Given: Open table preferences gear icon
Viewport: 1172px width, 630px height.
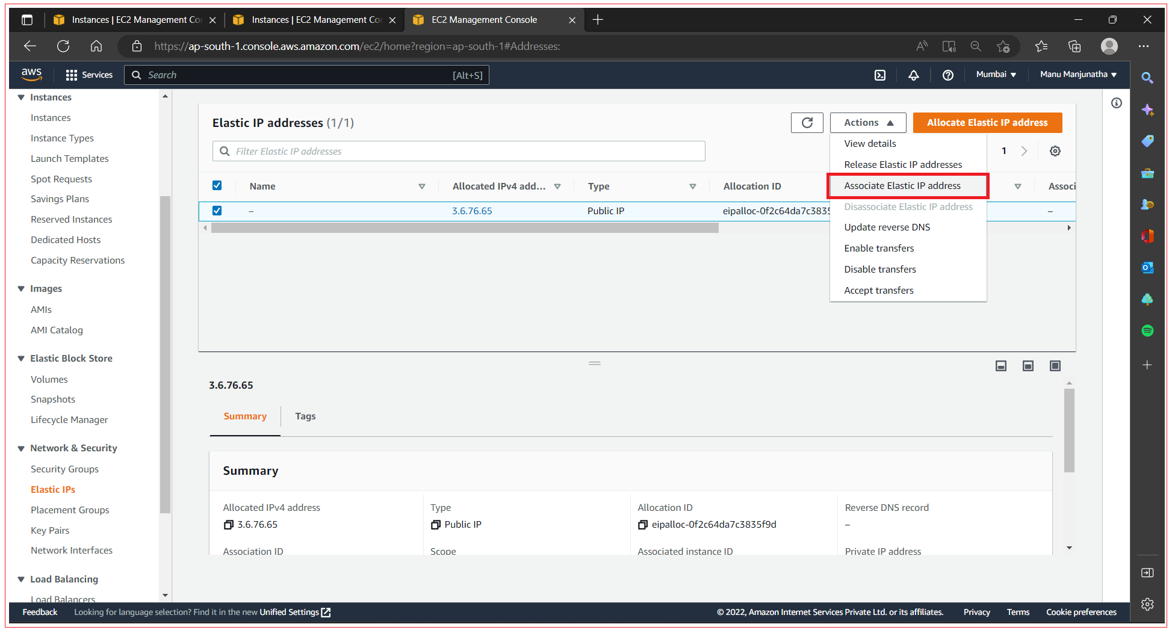Looking at the screenshot, I should tap(1055, 151).
